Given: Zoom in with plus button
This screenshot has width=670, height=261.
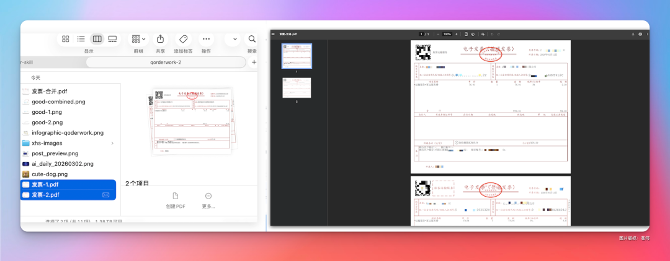Looking at the screenshot, I should point(457,34).
